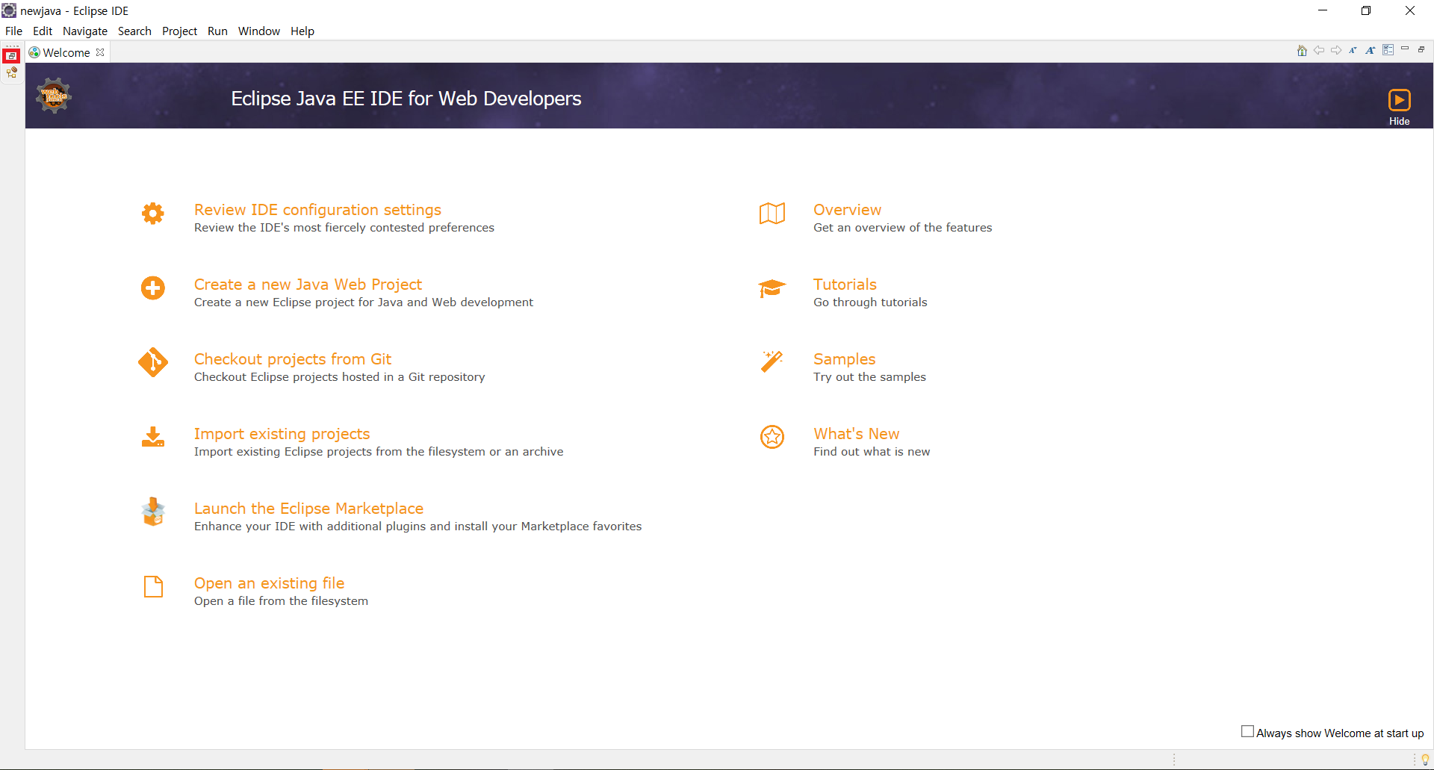Click Open an existing file link
This screenshot has width=1434, height=770.
click(269, 583)
